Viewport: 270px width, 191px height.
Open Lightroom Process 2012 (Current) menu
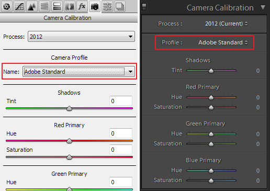pyautogui.click(x=226, y=24)
